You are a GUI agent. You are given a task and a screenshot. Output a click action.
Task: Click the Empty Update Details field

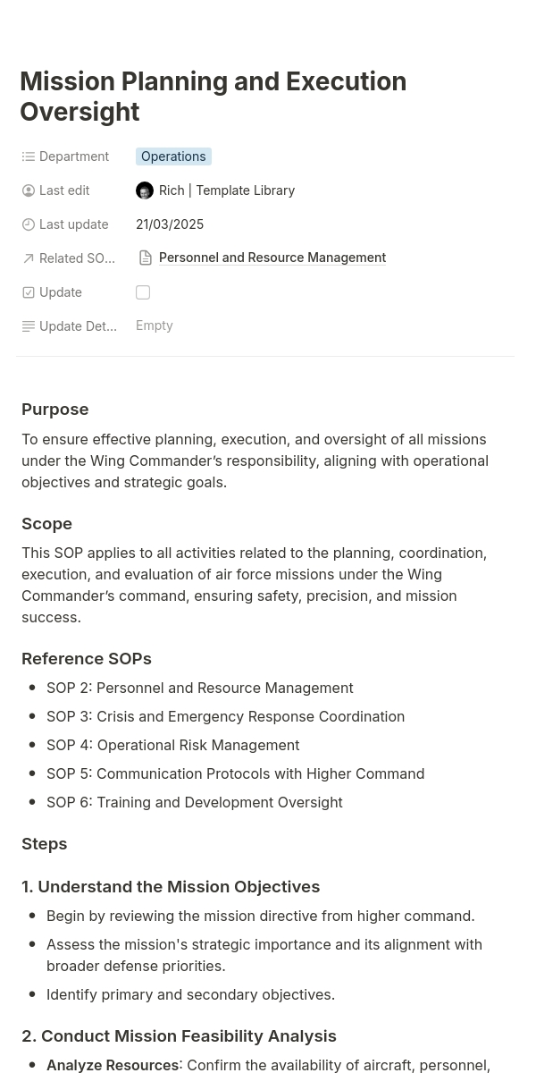[155, 325]
